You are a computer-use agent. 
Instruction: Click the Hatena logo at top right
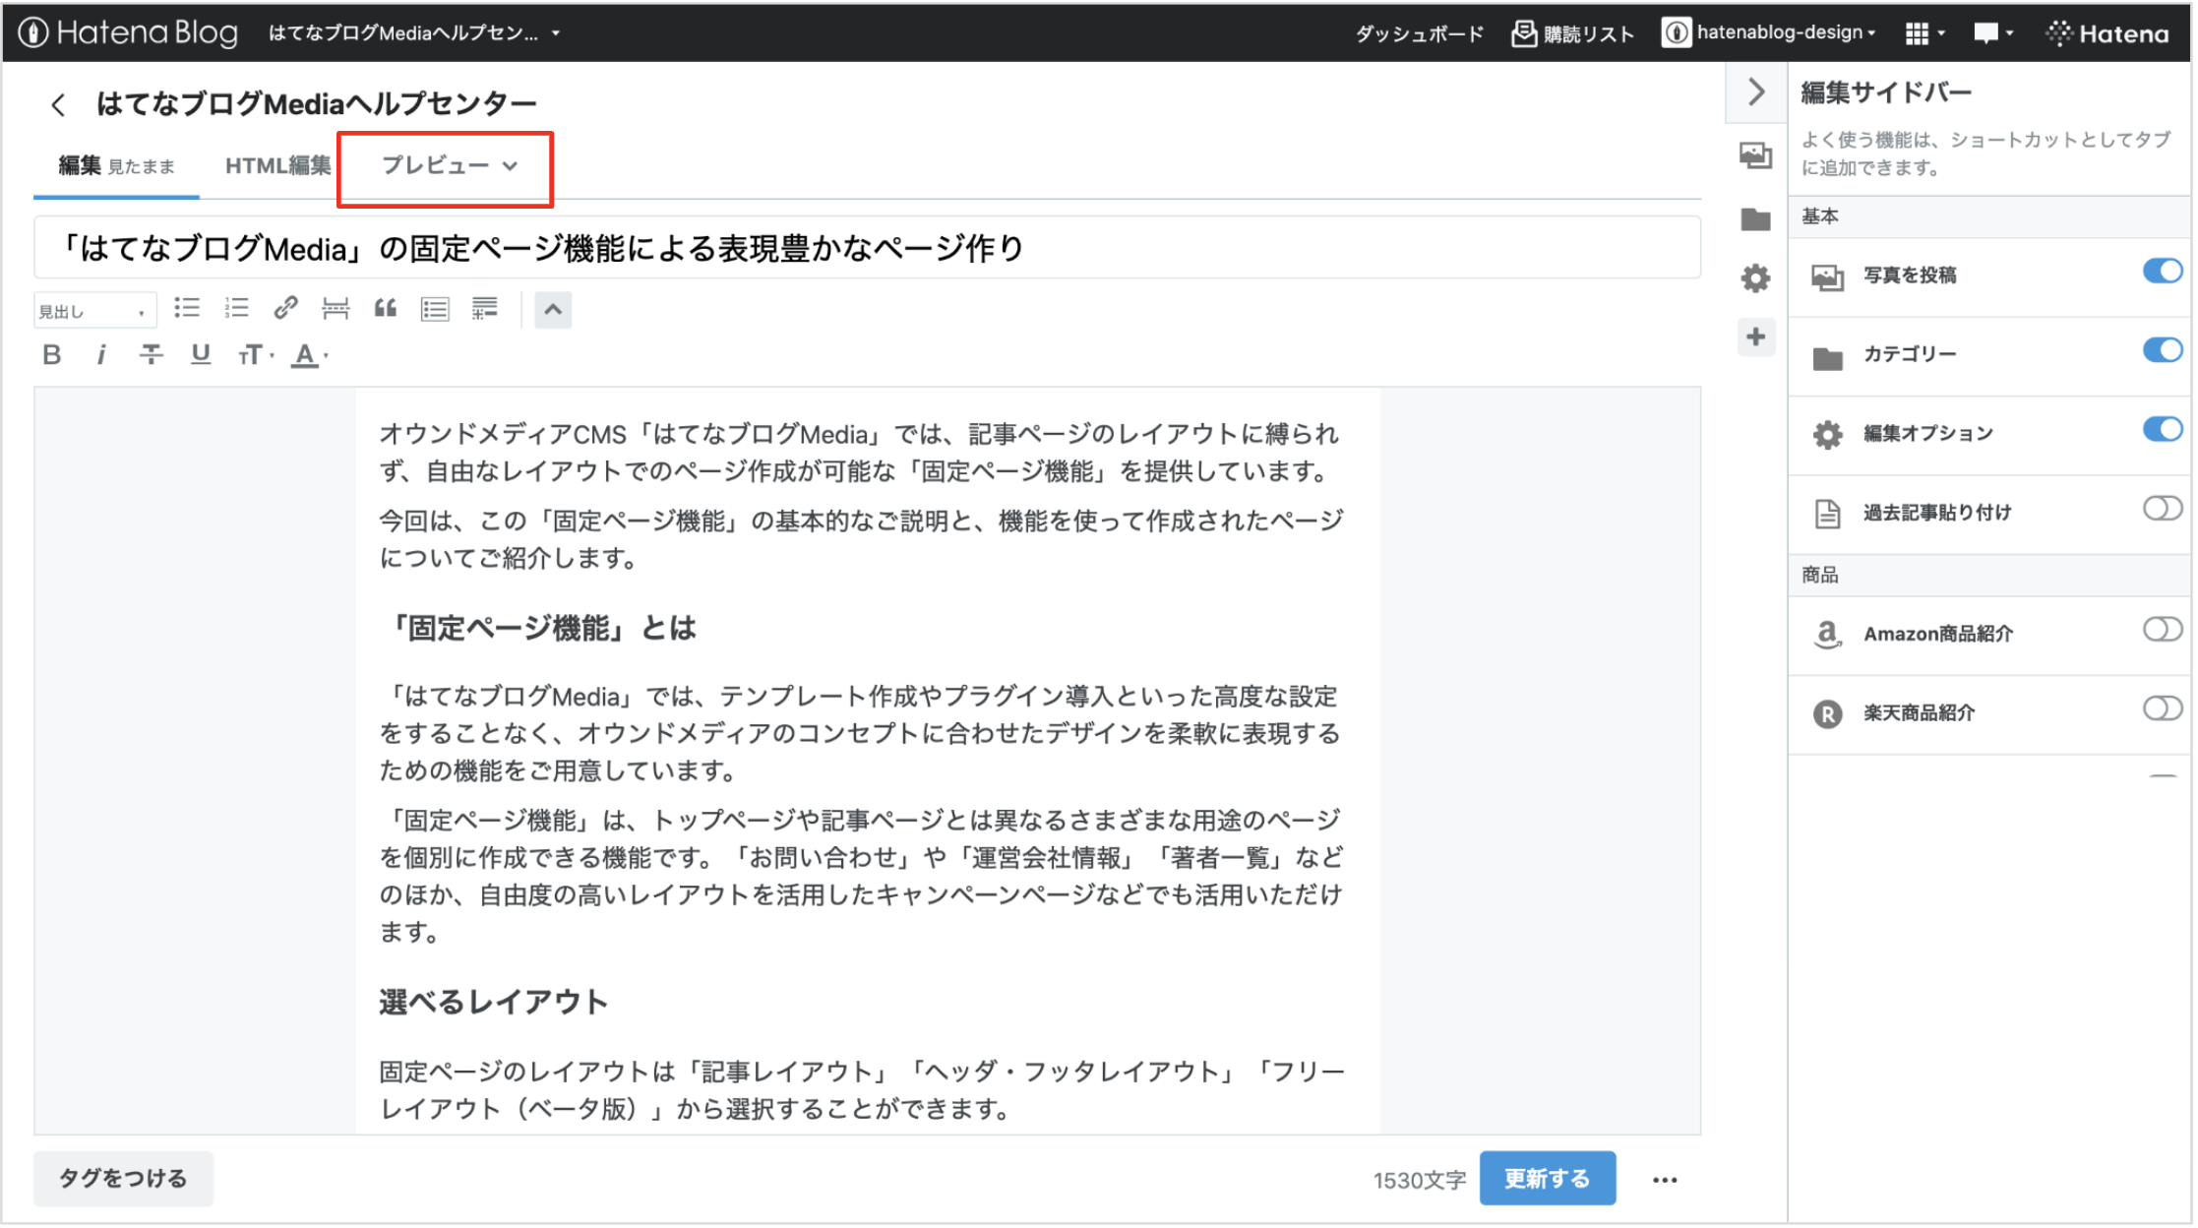pyautogui.click(x=2106, y=33)
